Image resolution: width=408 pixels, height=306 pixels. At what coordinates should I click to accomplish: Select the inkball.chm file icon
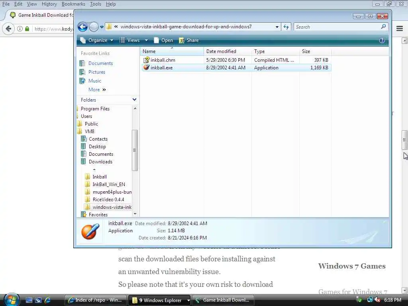pos(146,60)
